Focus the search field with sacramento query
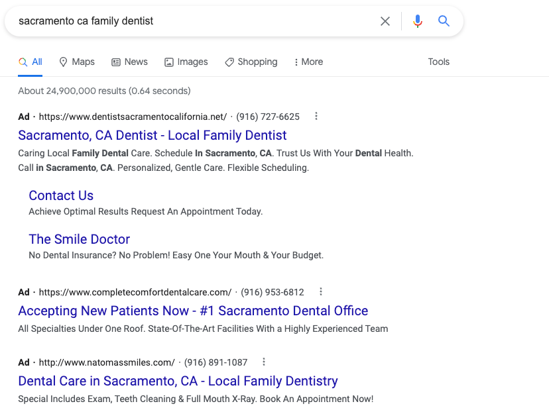Screen dimensions: 549x410 [196, 21]
